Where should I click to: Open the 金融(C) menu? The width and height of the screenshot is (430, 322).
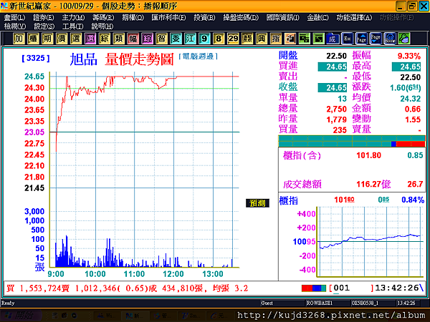click(x=317, y=17)
